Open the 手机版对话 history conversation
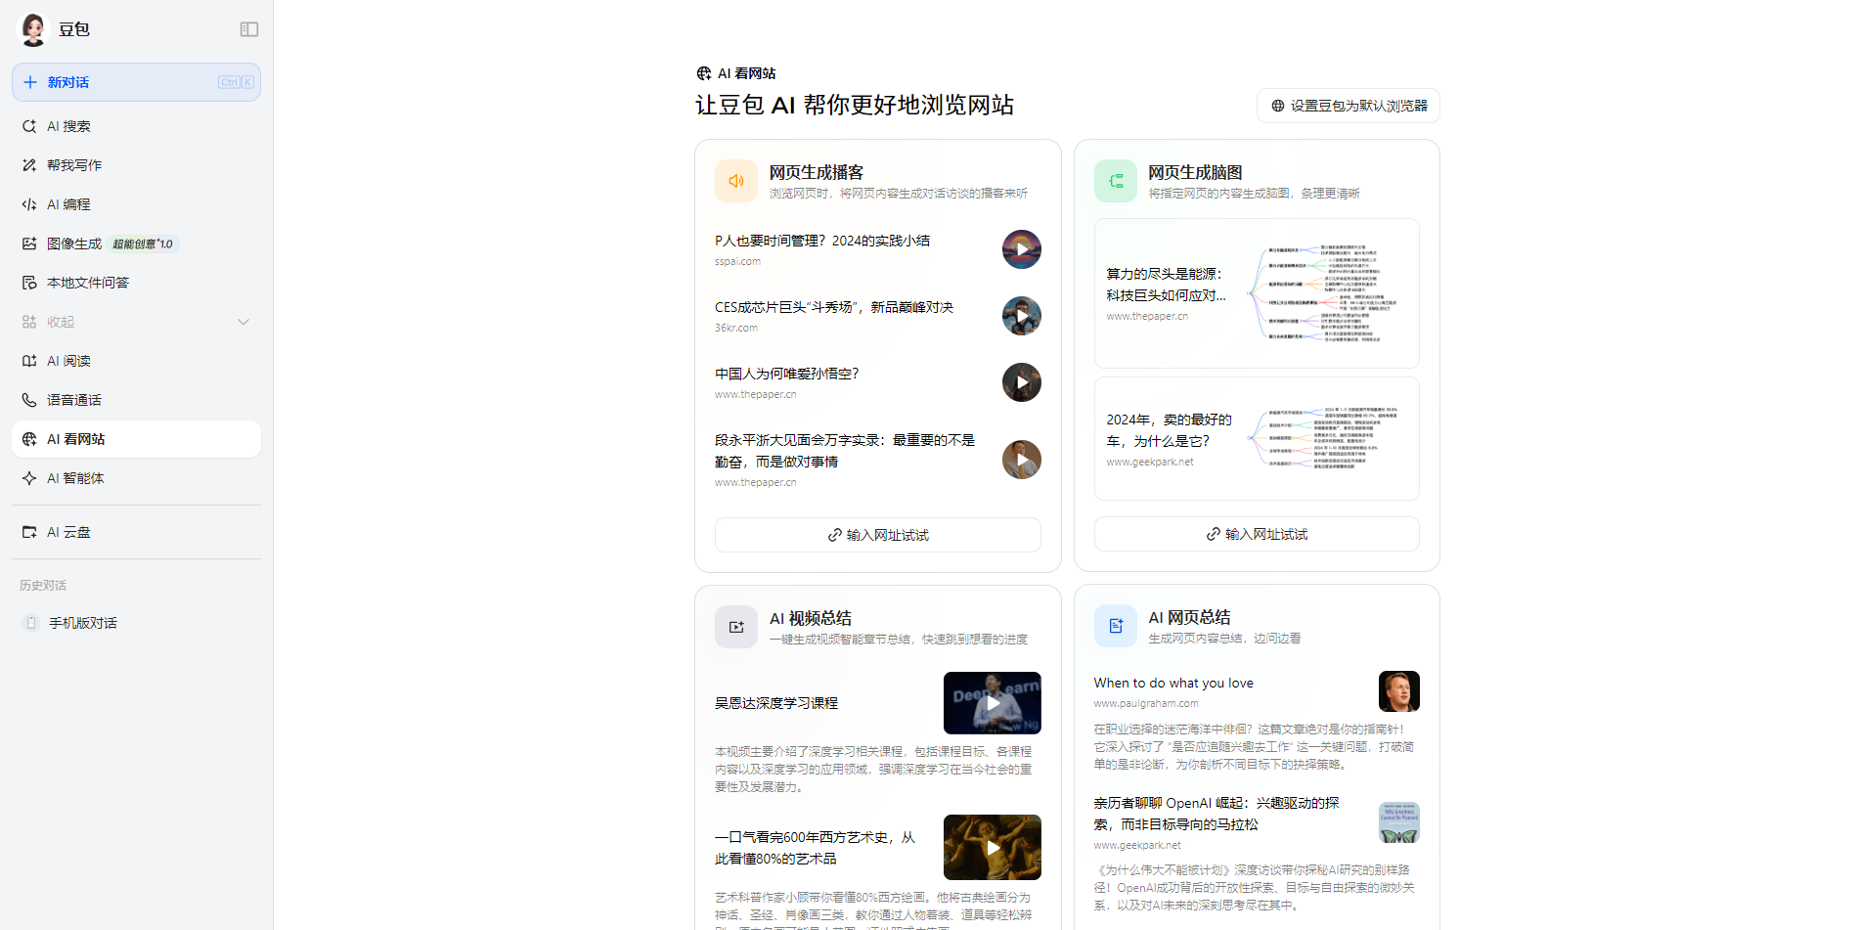1858x930 pixels. [x=136, y=623]
